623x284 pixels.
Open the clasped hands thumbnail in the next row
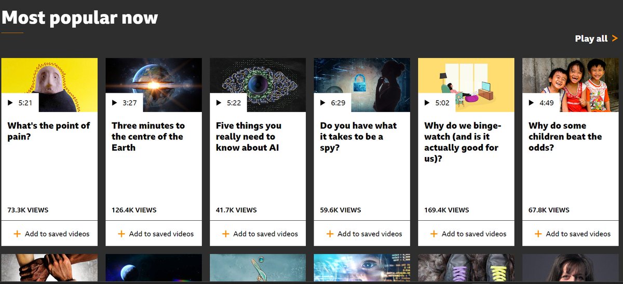click(x=49, y=268)
